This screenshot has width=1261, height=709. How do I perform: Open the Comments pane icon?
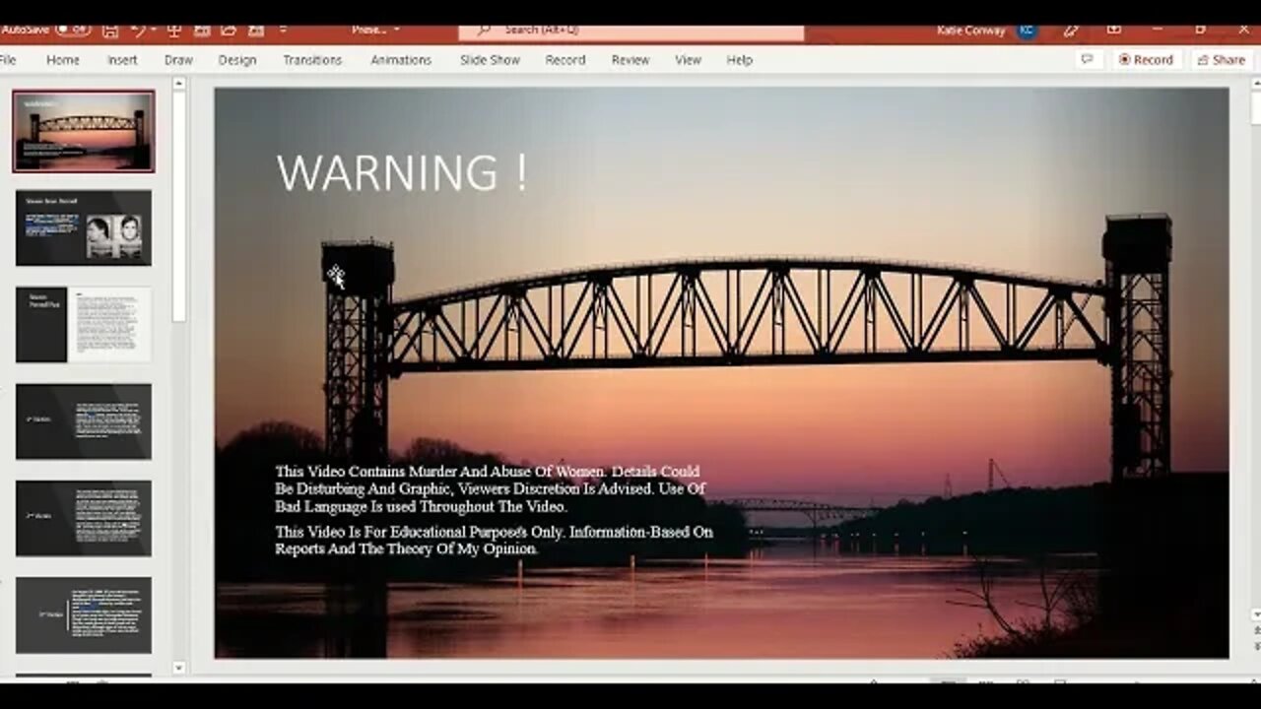coord(1088,60)
